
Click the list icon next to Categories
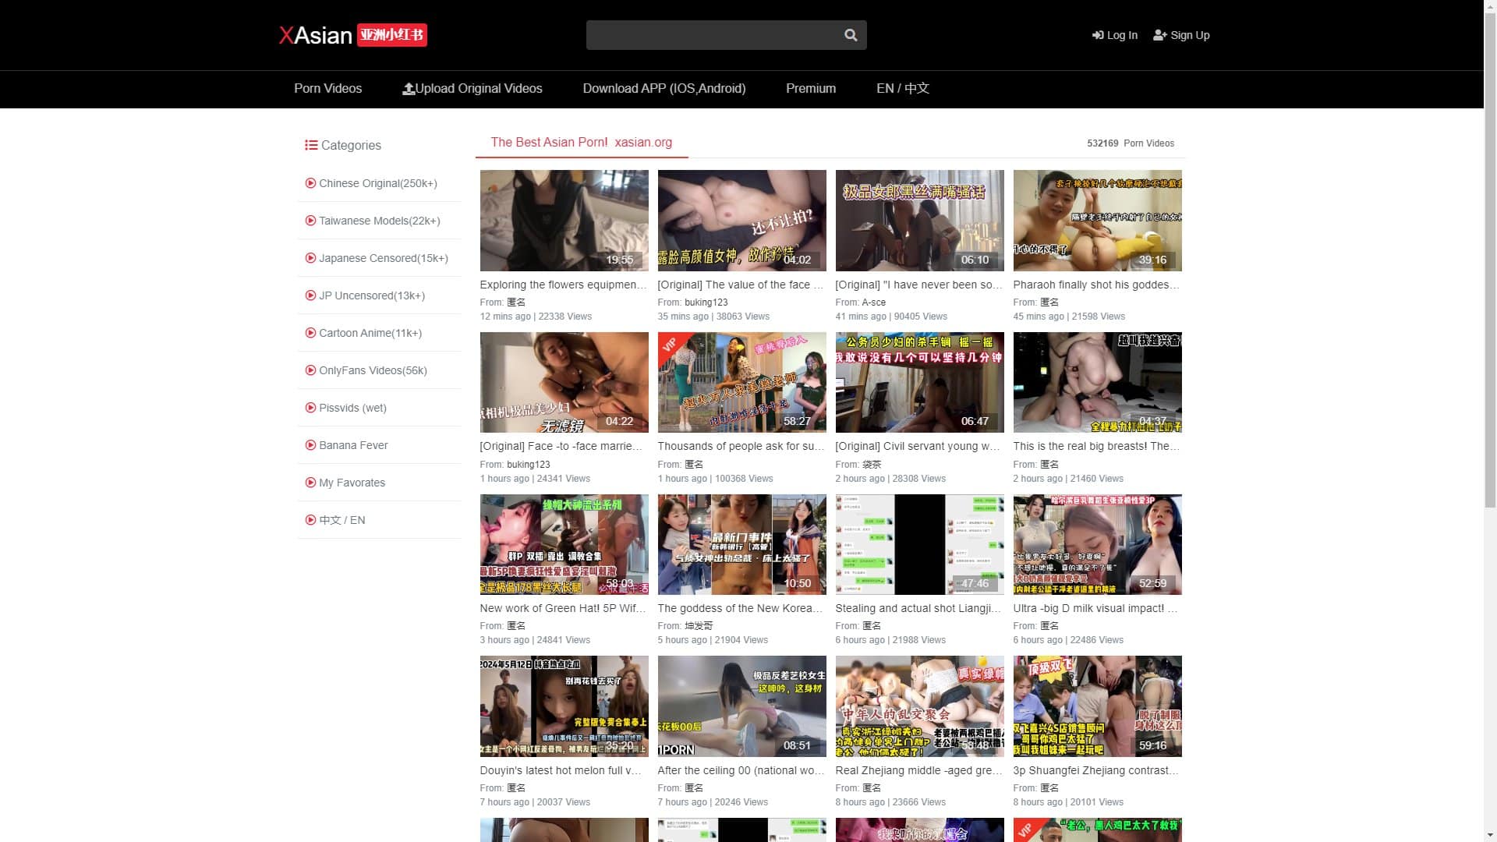311,145
